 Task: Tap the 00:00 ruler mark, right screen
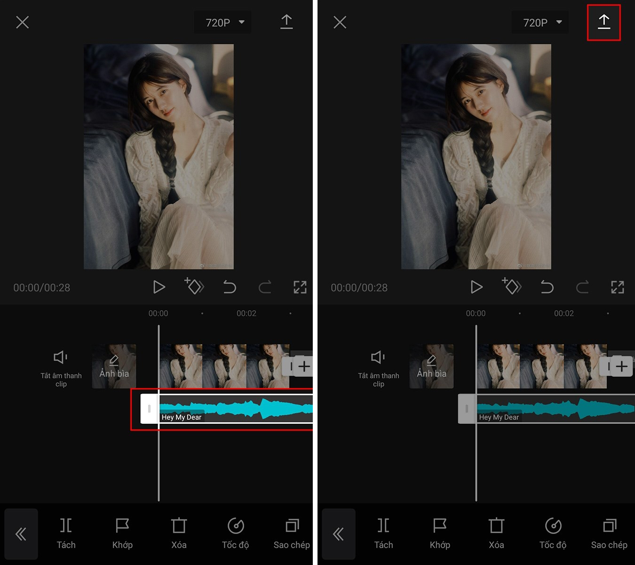(x=476, y=314)
